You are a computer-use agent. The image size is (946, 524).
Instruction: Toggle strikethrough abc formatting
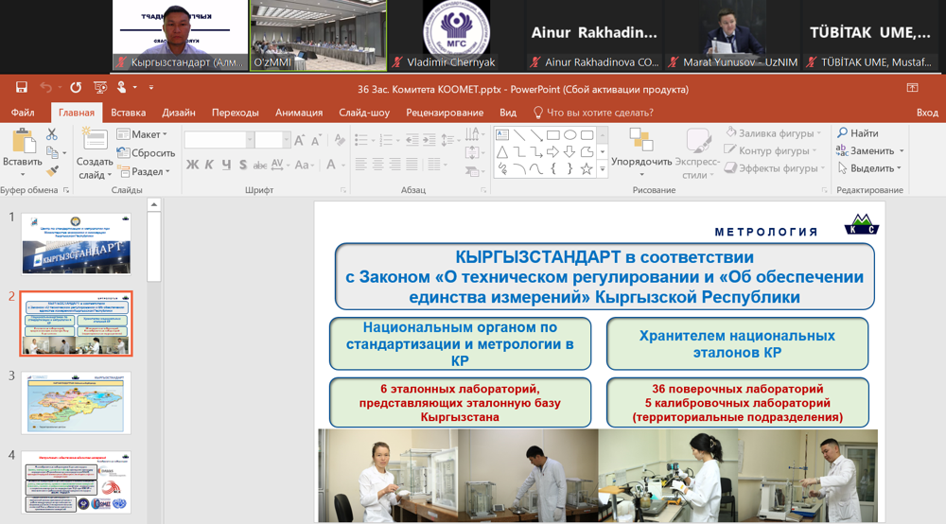pyautogui.click(x=260, y=165)
